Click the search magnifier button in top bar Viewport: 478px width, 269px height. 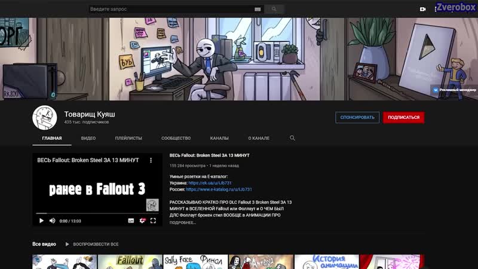(274, 9)
